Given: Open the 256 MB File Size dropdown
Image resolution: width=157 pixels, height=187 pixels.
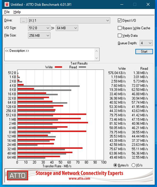Looking at the screenshot, I should pos(39,36).
